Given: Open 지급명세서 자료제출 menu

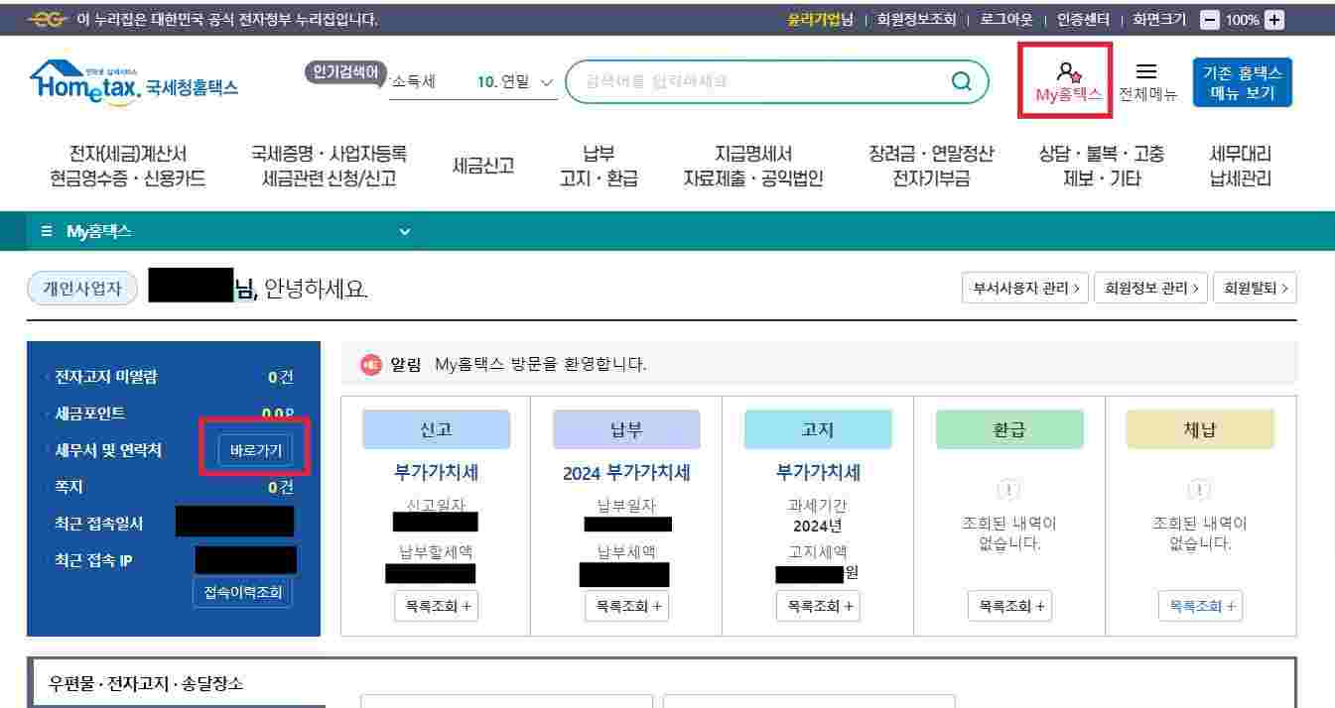Looking at the screenshot, I should click(753, 167).
